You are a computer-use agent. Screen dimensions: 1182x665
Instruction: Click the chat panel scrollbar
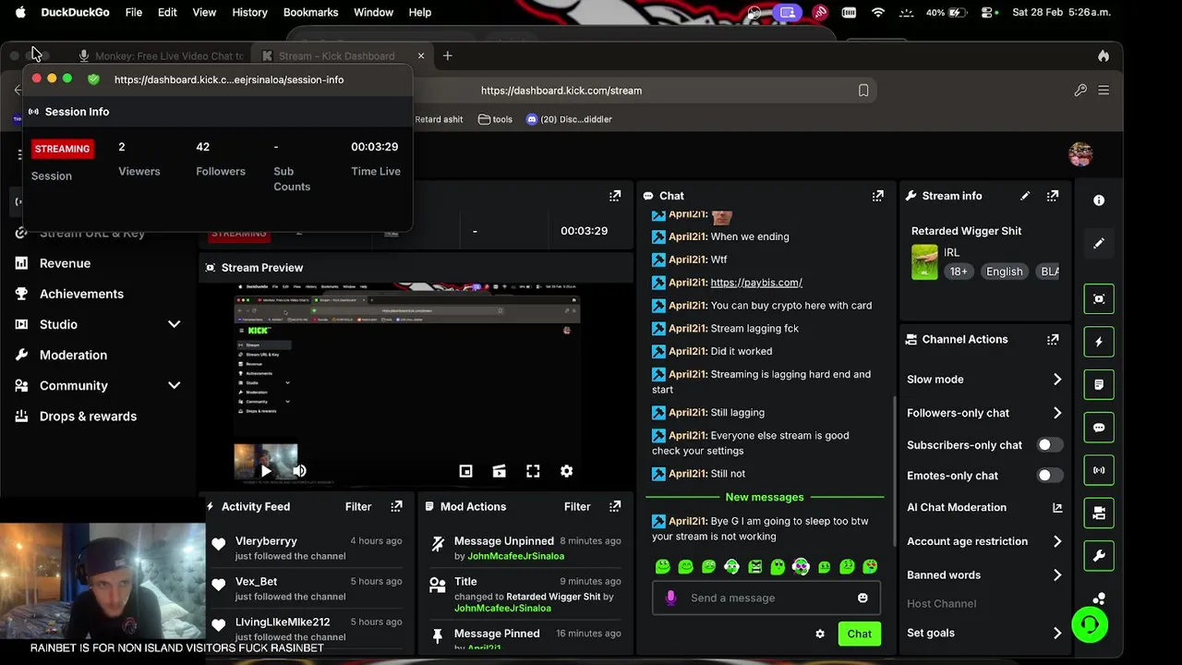(892, 471)
